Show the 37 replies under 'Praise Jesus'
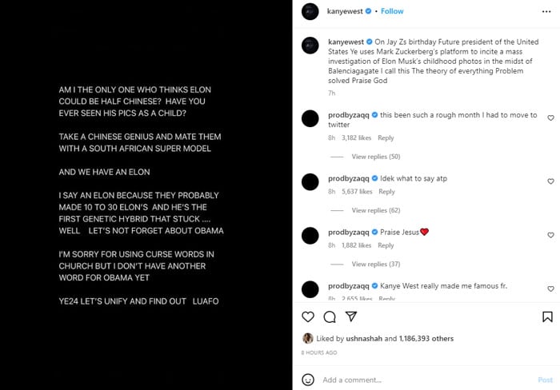The width and height of the screenshot is (560, 390). point(375,264)
